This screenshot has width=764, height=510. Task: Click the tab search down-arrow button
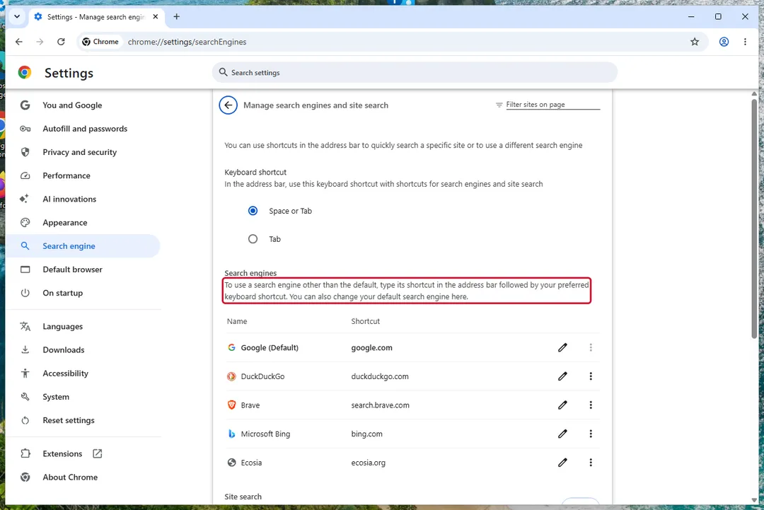click(x=17, y=16)
